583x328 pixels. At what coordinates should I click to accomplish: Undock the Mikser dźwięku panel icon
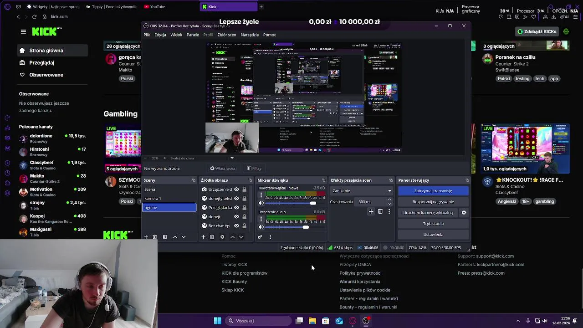coord(323,180)
